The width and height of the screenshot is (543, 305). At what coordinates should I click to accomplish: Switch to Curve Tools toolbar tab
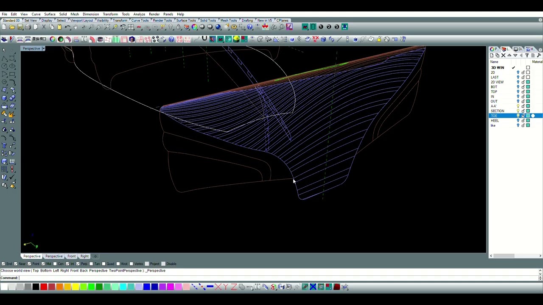click(x=140, y=20)
